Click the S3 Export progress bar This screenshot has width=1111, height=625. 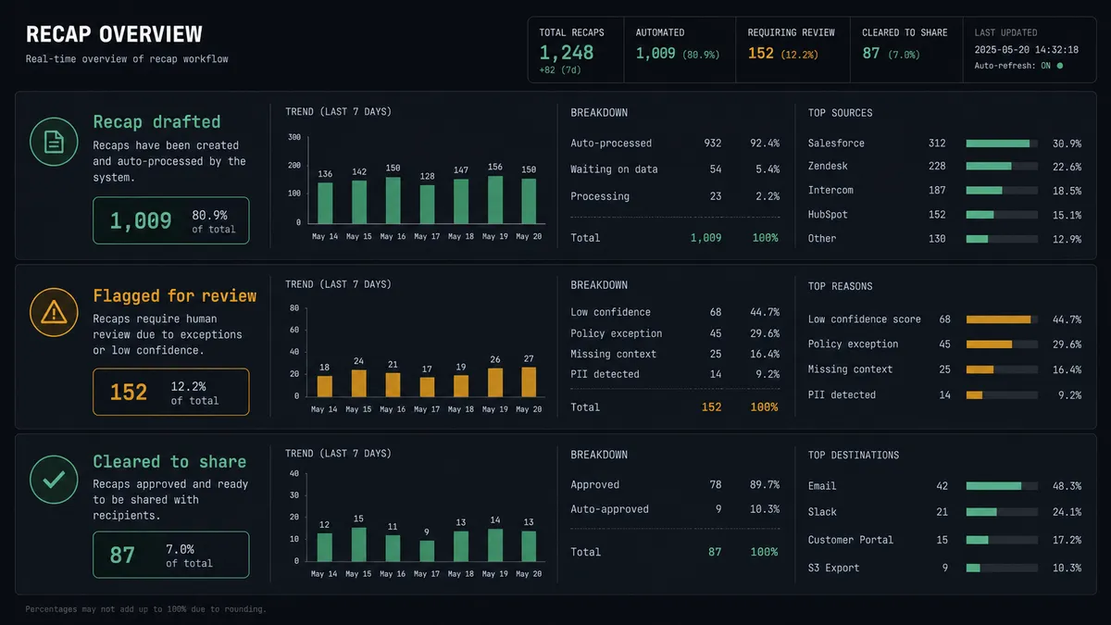1002,568
